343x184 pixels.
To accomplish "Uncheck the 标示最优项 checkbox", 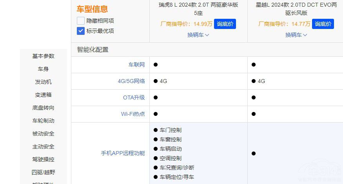I will 81,31.
